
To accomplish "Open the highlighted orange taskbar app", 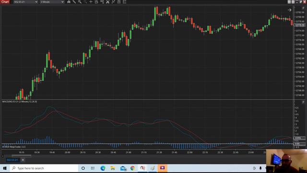I will point(162,168).
